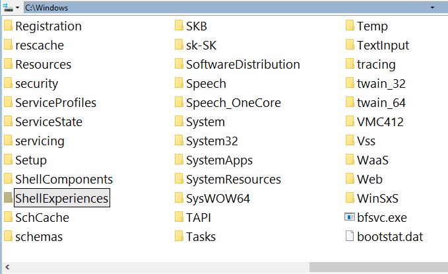Viewport: 448px width, 274px height.
Task: Click the Temp folder name
Action: click(372, 26)
